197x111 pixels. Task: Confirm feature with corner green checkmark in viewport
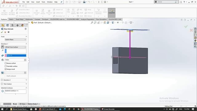[186, 27]
